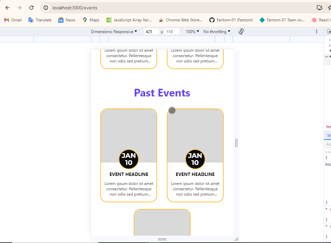The image size is (331, 243).
Task: Click the second Past Events card image
Action: point(195,136)
